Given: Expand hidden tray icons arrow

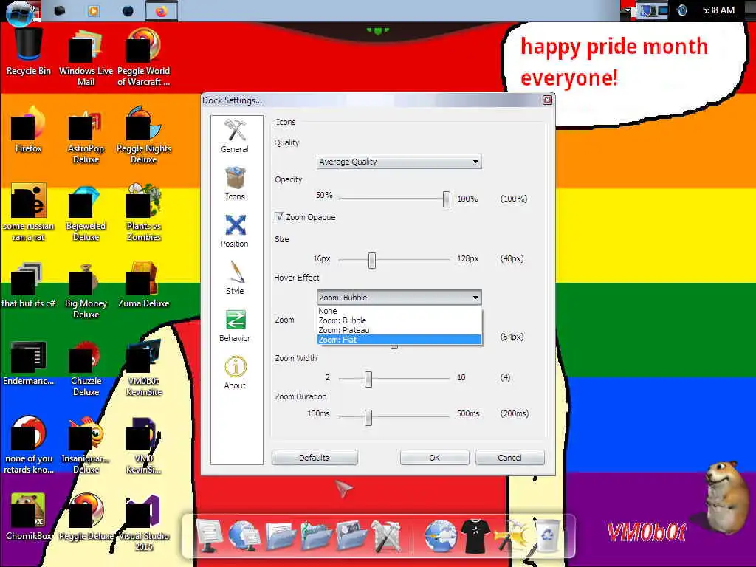Looking at the screenshot, I should [628, 10].
